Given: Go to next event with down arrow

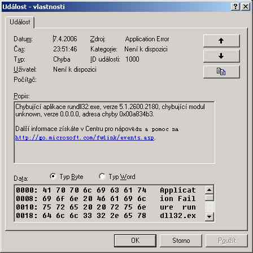Looking at the screenshot, I should 221,56.
